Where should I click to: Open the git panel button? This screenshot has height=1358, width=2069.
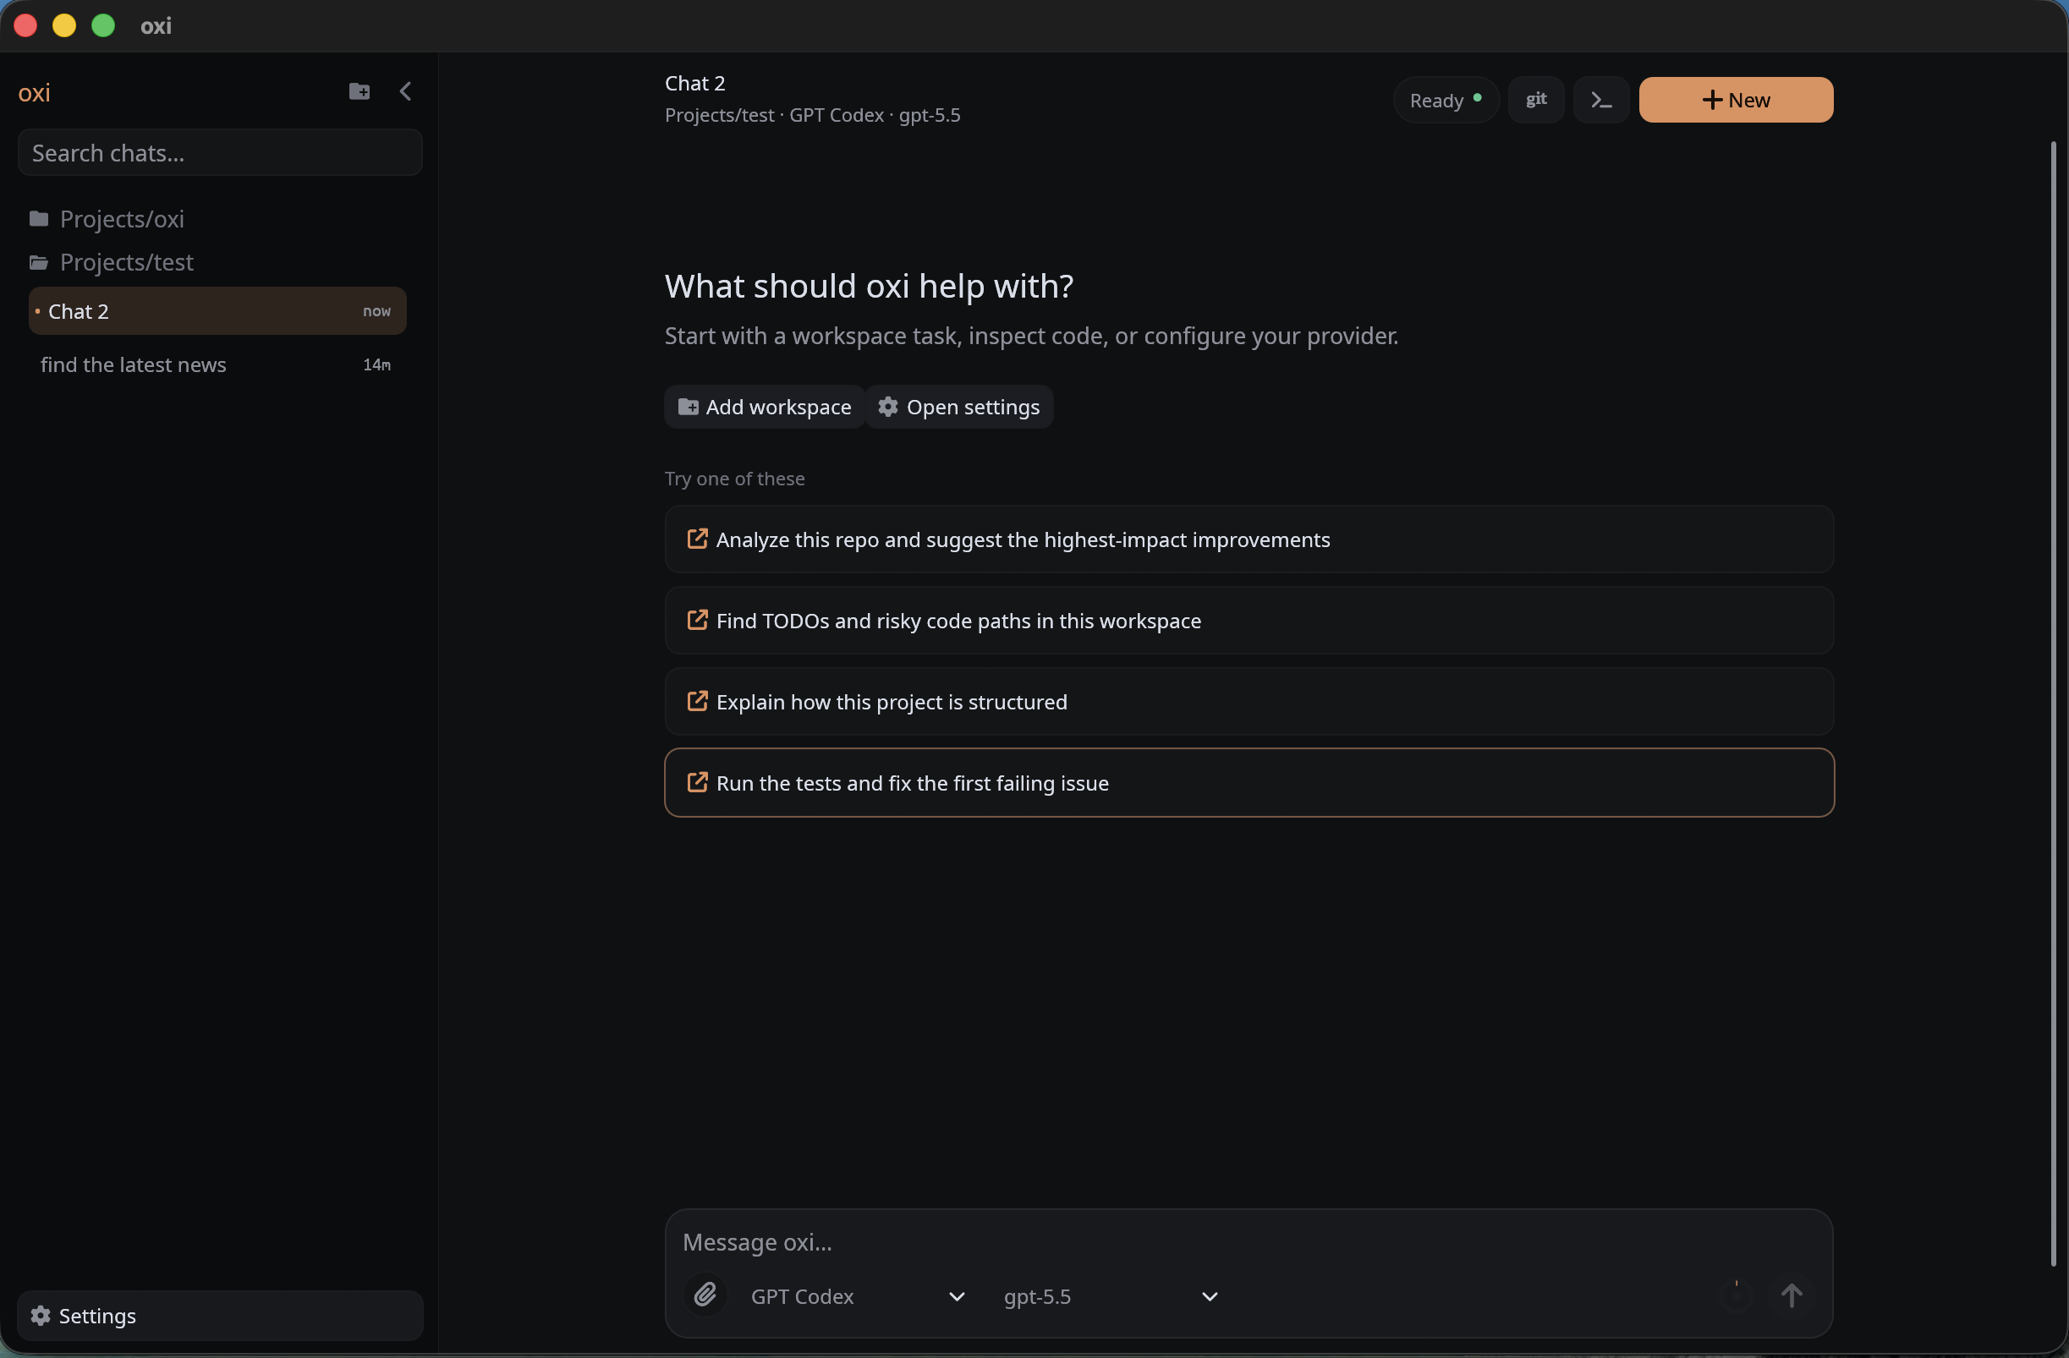tap(1535, 100)
